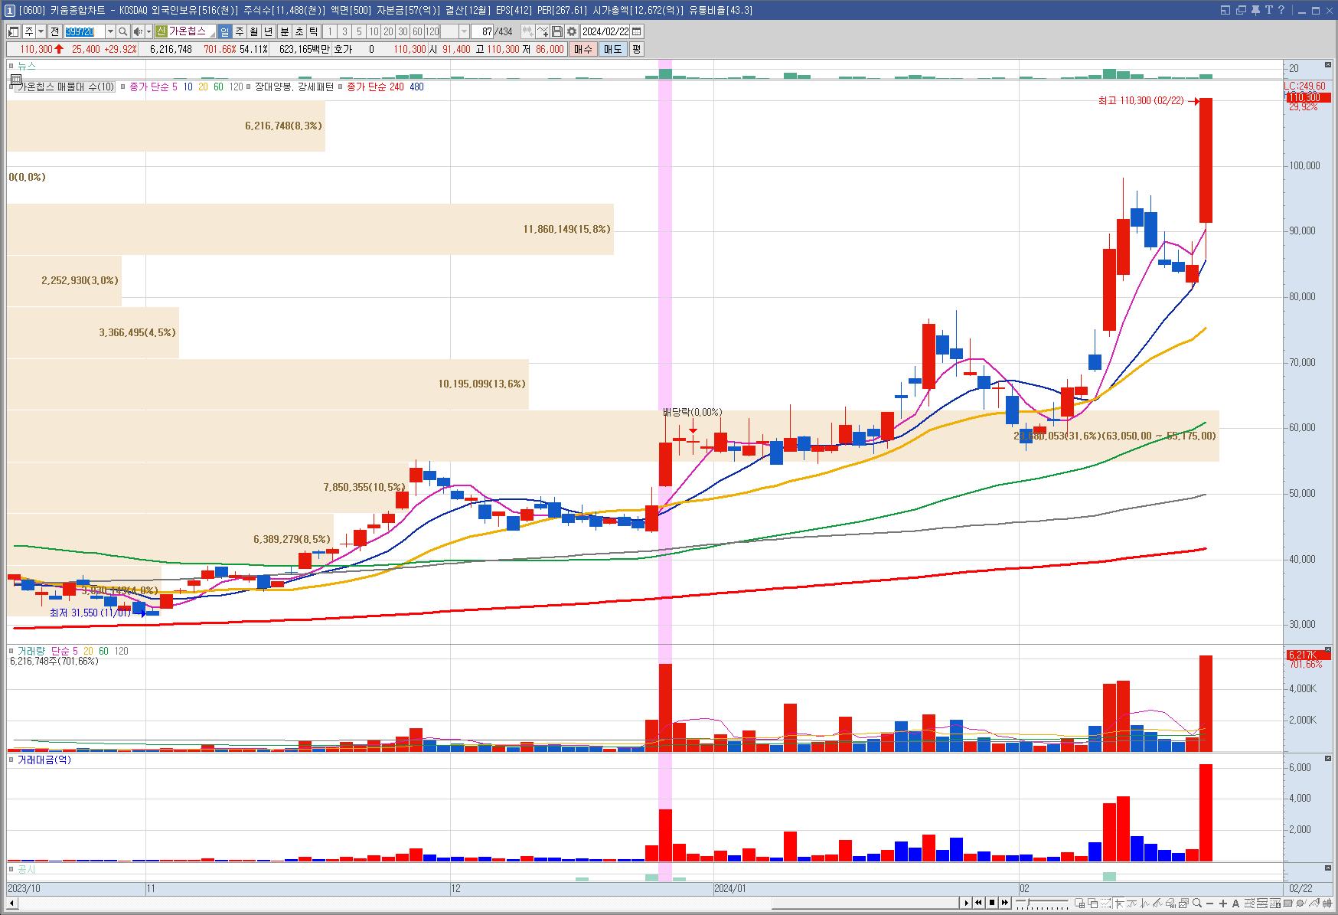Collapse the 거래대금 panel marker

tap(11, 760)
